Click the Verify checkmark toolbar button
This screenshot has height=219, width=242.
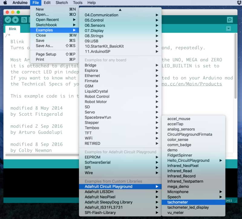(x=8, y=20)
